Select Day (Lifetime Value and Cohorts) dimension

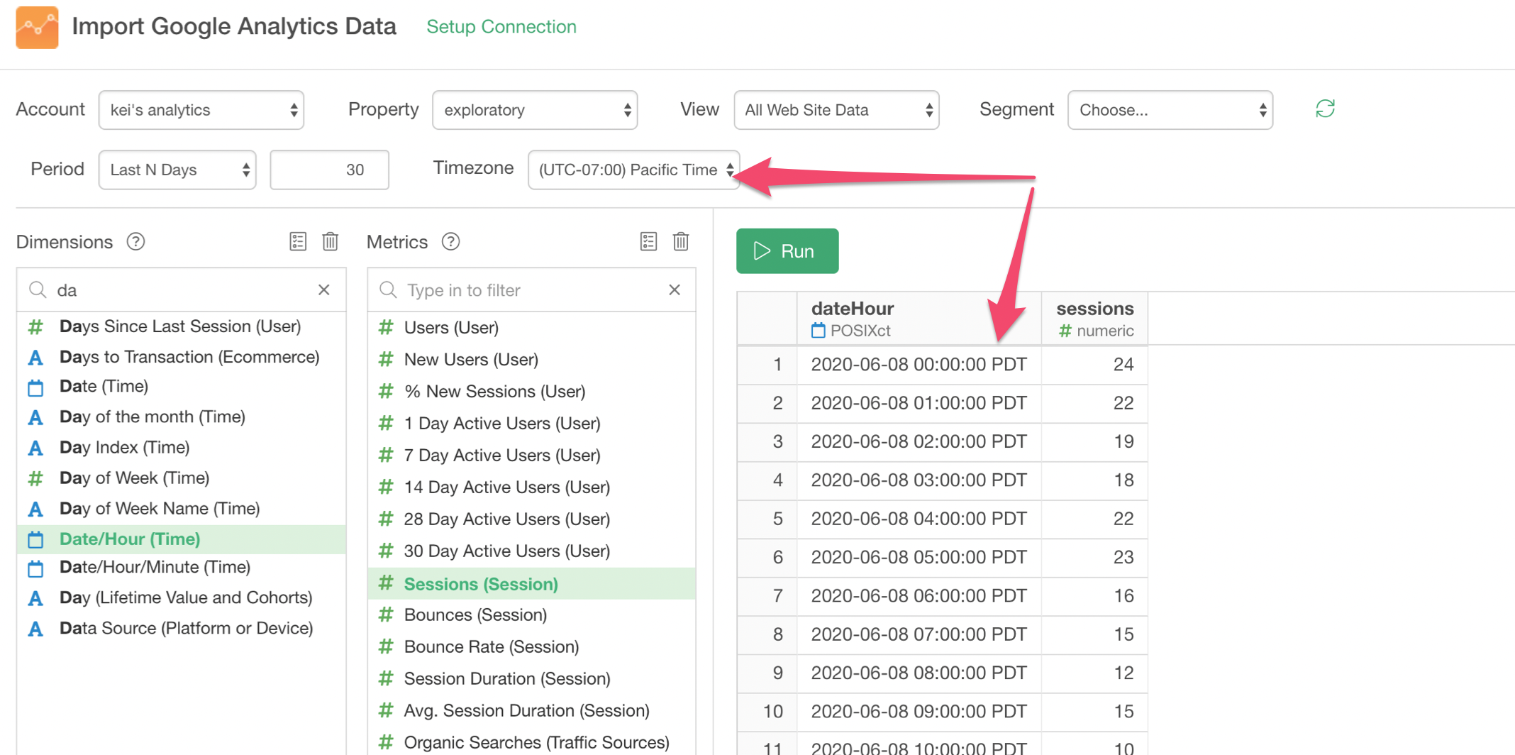pyautogui.click(x=181, y=598)
